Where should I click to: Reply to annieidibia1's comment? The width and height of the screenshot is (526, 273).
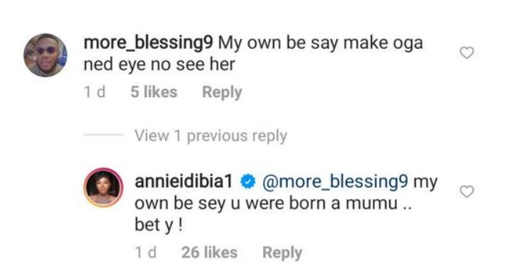click(x=282, y=253)
